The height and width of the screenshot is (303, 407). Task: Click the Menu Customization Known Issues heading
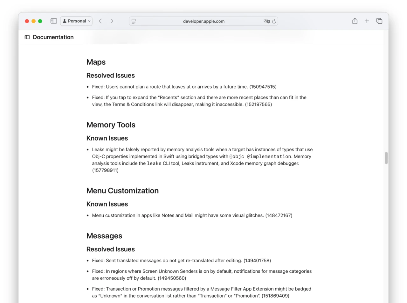[x=107, y=204]
